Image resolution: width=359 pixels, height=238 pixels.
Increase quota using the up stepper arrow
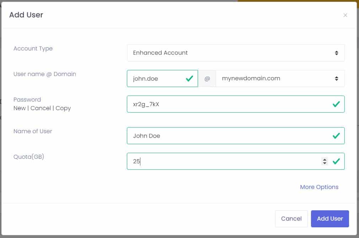click(325, 159)
